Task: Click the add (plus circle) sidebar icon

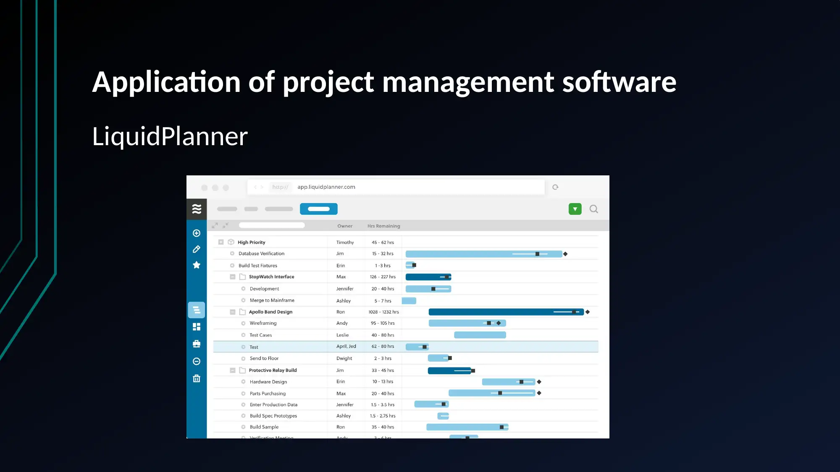Action: coord(196,233)
